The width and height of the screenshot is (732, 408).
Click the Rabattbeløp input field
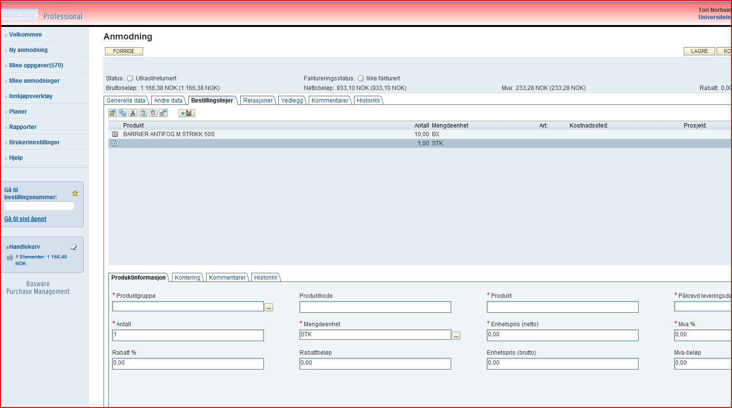click(375, 364)
